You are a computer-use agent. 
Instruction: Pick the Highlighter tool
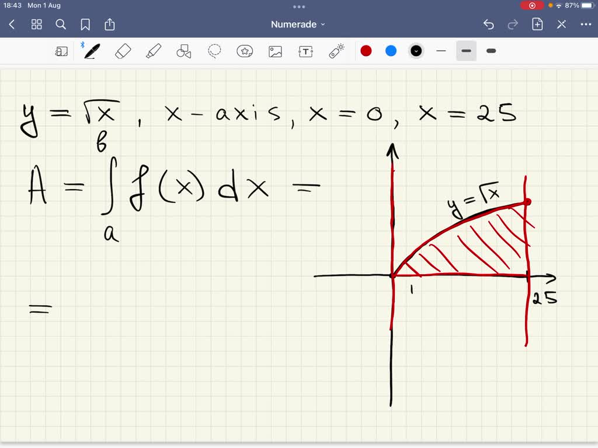coord(152,51)
